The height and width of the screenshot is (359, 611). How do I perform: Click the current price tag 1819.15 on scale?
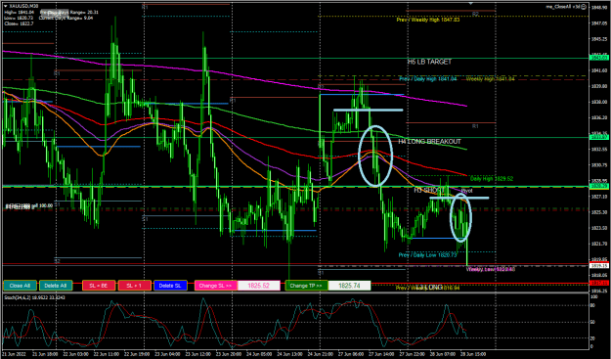coord(598,266)
